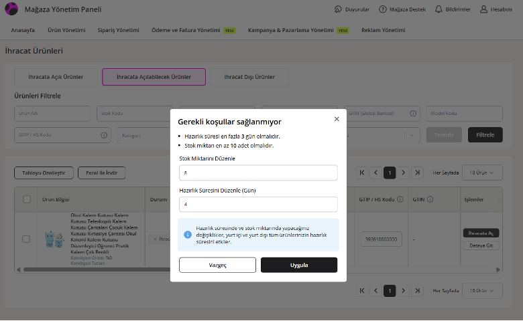Click Detaya Git button in row
Viewport: 523px width, 321px height.
coord(481,245)
